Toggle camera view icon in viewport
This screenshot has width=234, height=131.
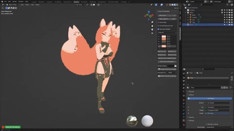tap(152, 29)
